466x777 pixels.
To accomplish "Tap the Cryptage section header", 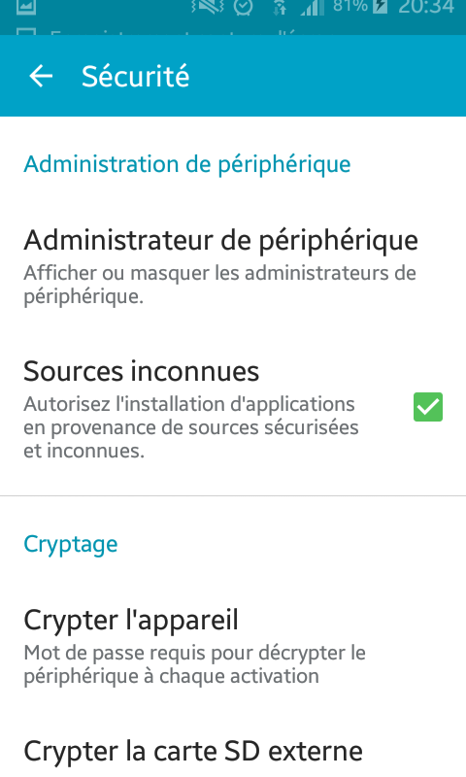I will [71, 545].
